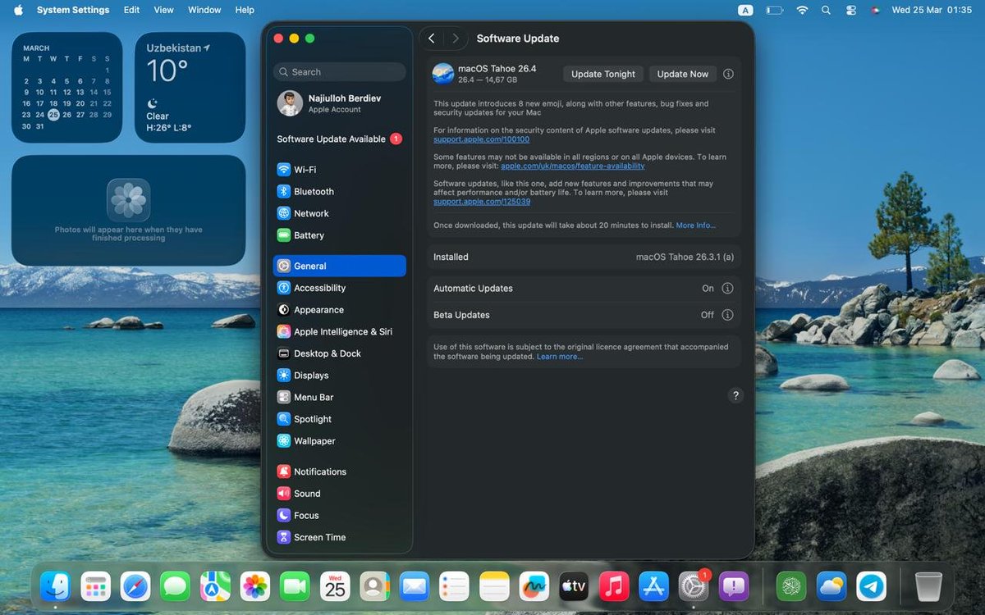Select Accessibility in the sidebar

[x=339, y=288]
